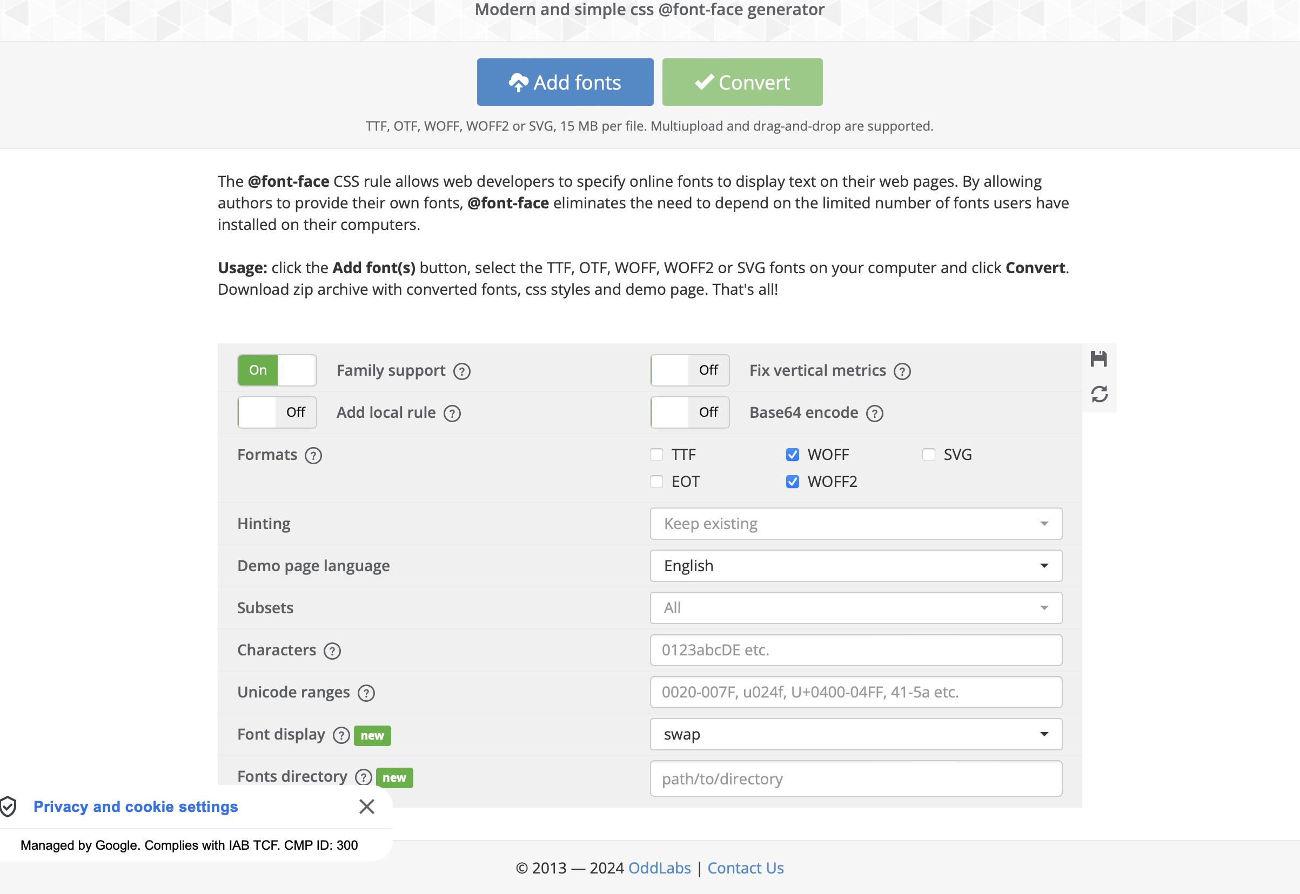
Task: Open Fix vertical metrics help icon
Action: pos(902,371)
